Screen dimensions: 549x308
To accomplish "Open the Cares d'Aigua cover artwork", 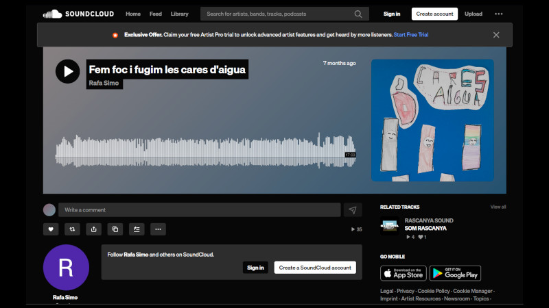I will click(432, 120).
